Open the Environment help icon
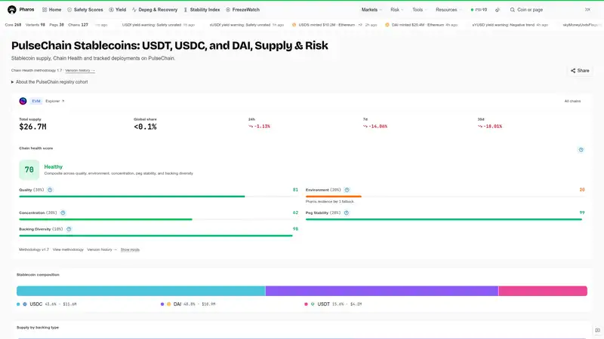The image size is (604, 339). point(347,190)
